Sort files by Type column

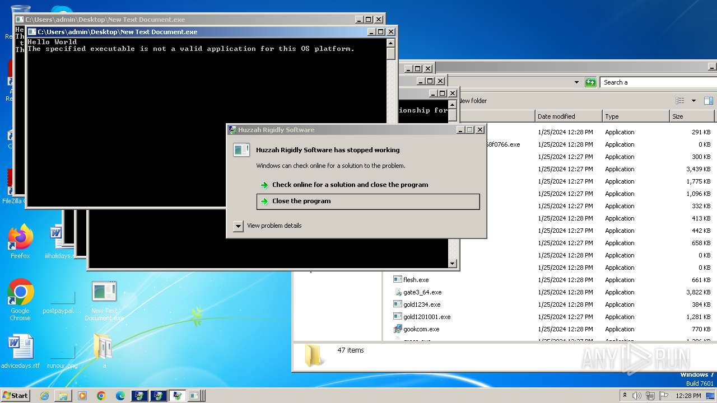(x=636, y=116)
